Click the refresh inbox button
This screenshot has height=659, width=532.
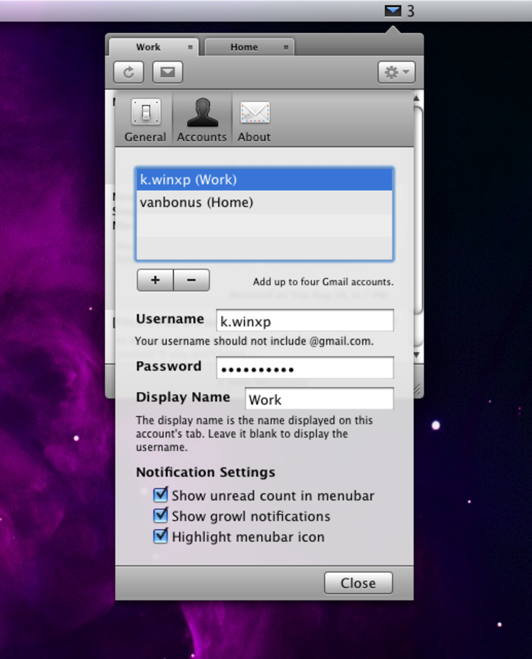point(129,72)
